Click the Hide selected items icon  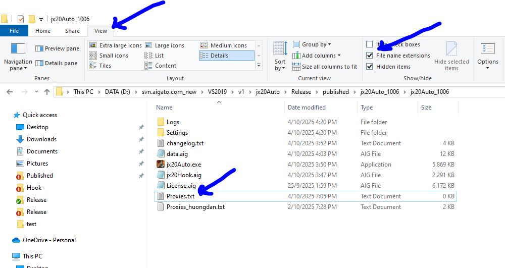[451, 49]
